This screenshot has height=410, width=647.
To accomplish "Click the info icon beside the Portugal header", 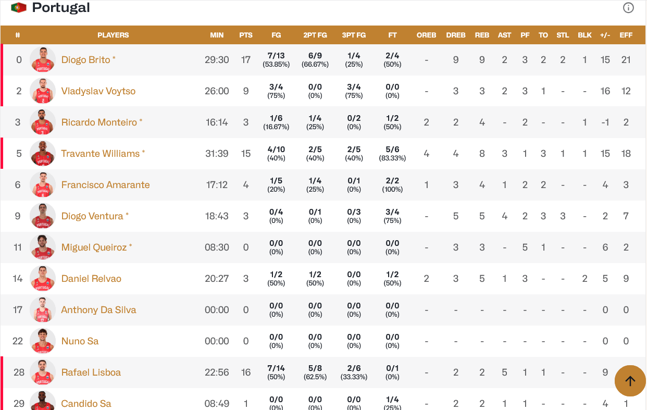I will coord(628,8).
